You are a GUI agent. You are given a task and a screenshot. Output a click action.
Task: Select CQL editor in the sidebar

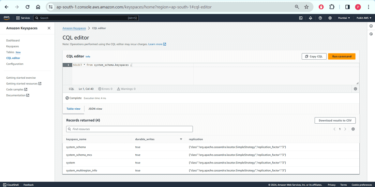(x=13, y=58)
